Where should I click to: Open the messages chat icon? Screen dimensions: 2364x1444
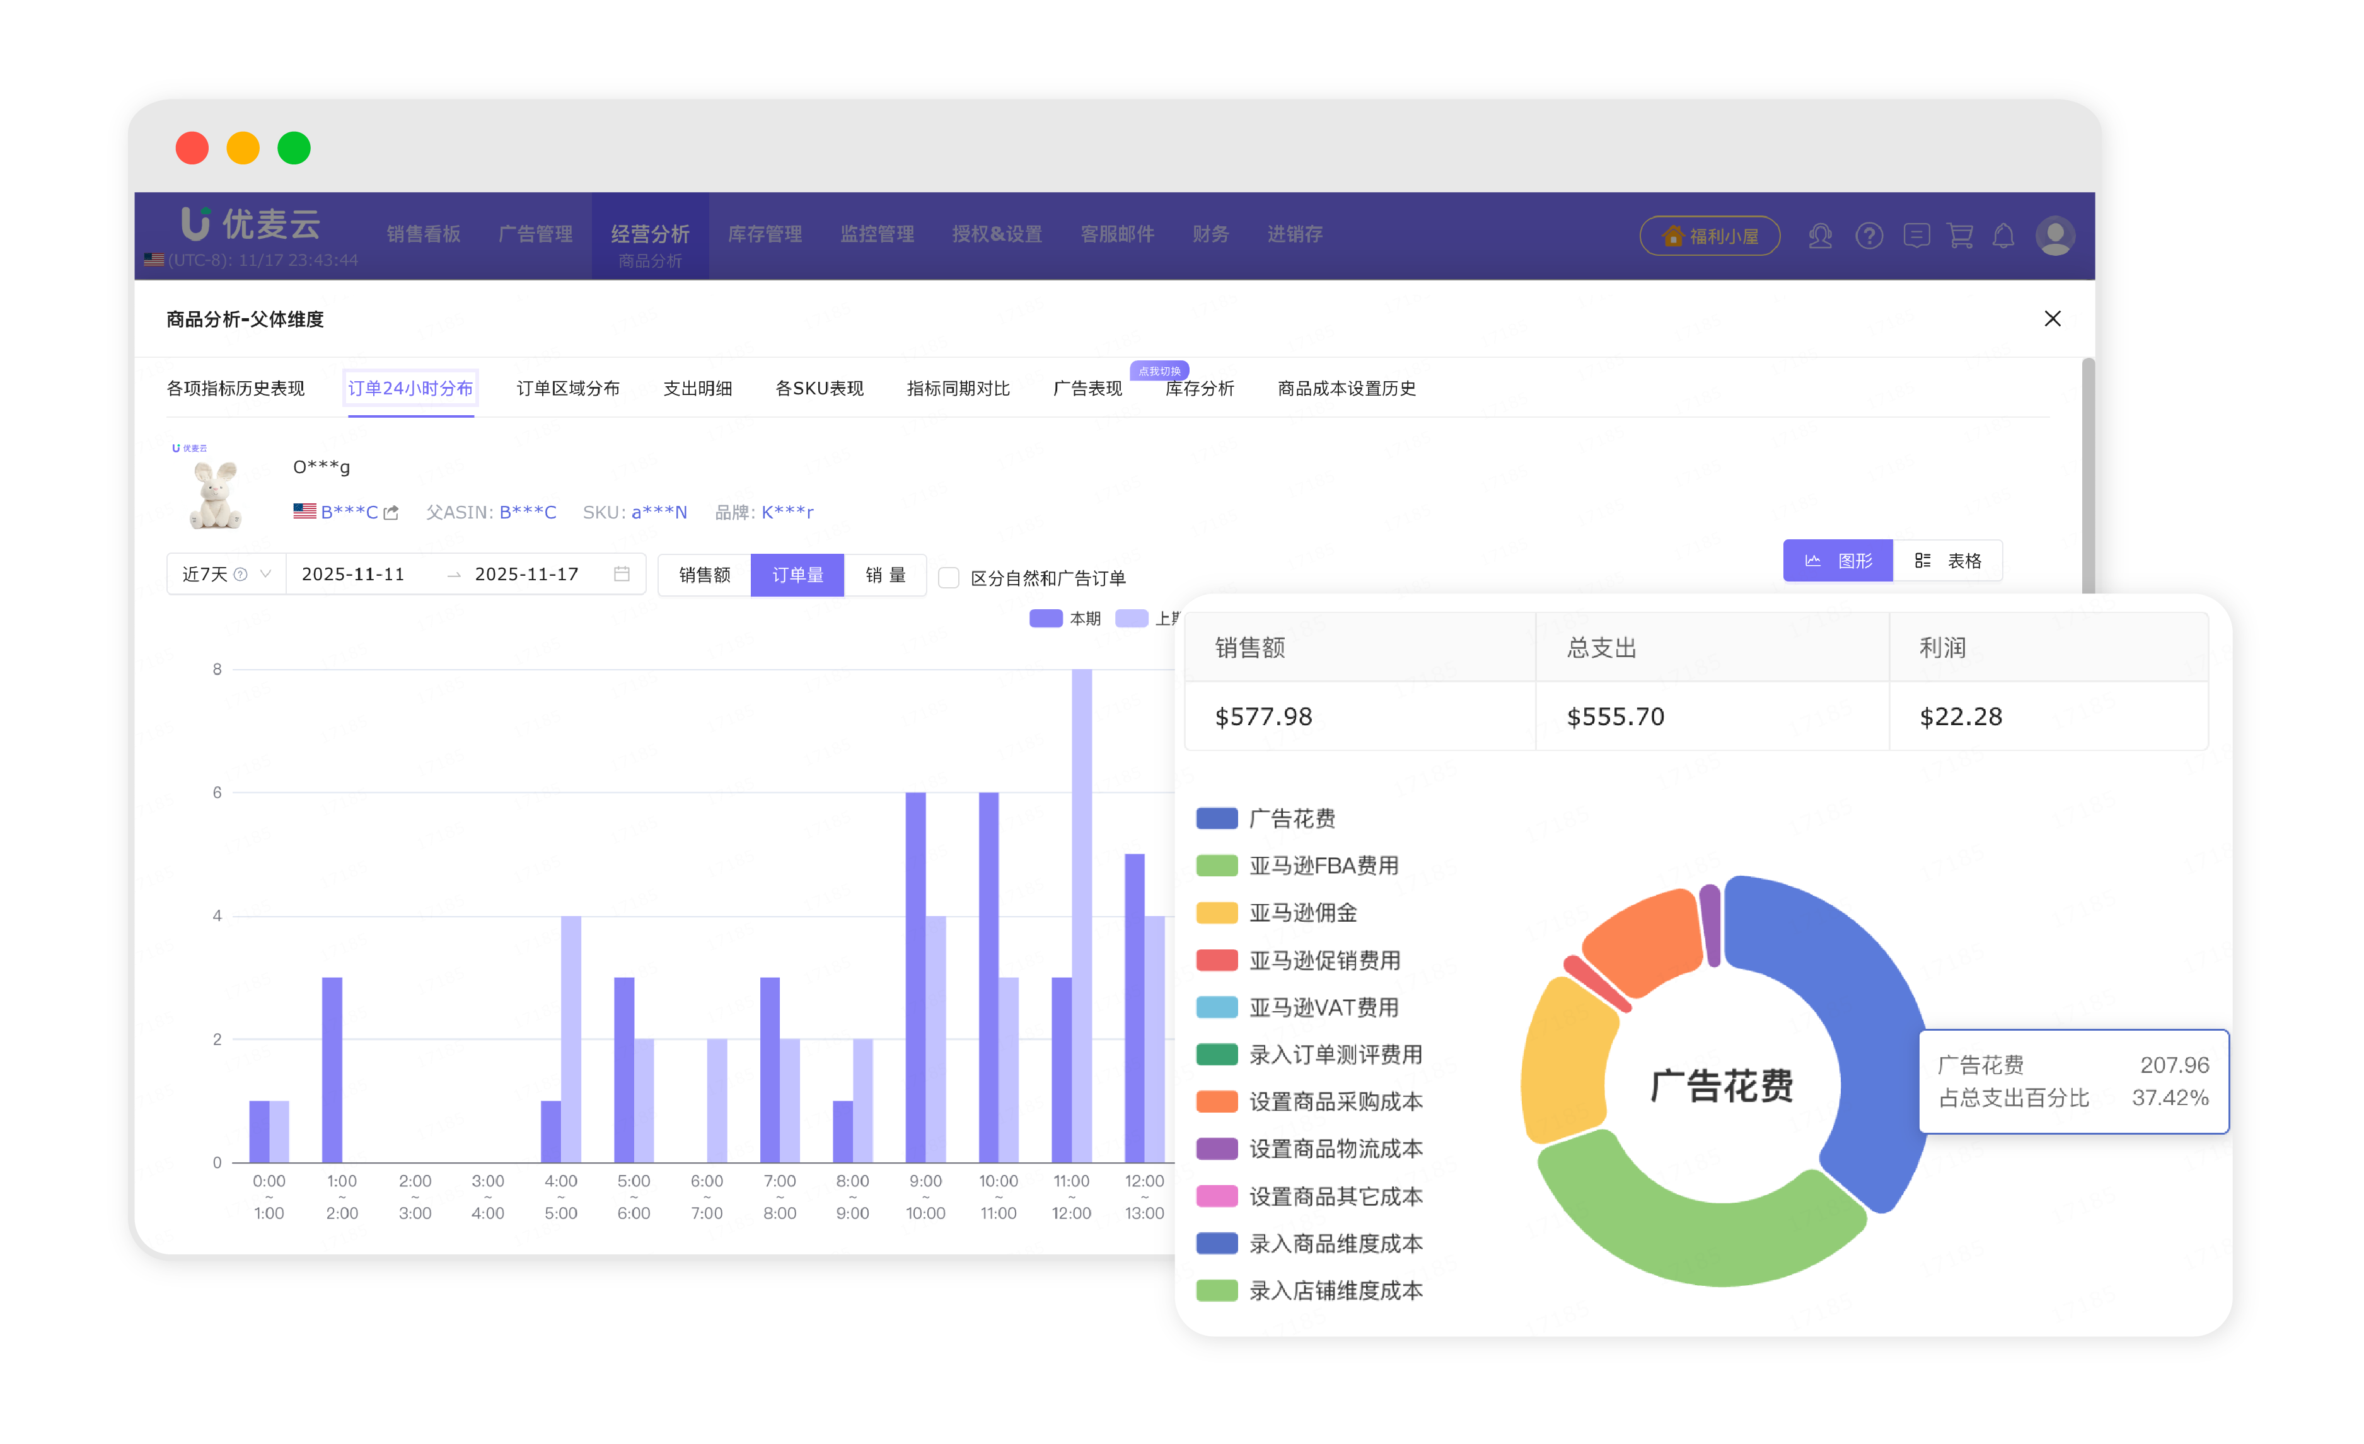pyautogui.click(x=1916, y=236)
